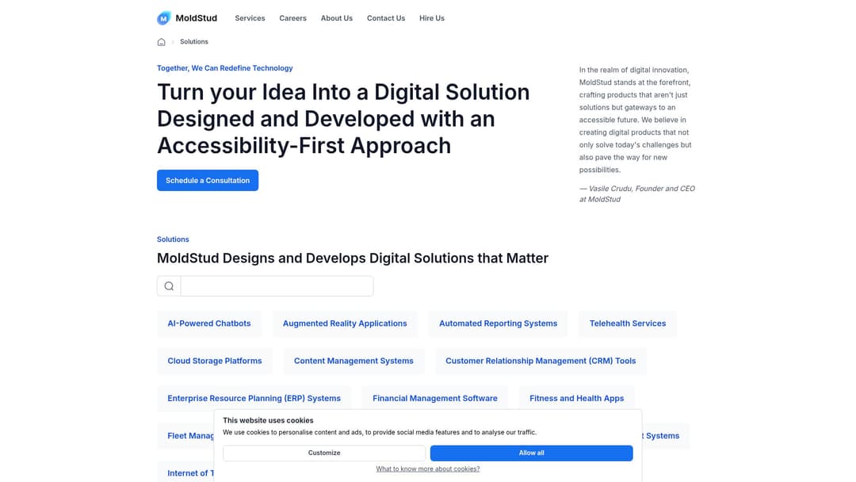
Task: Open Augmented Reality Applications
Action: (x=345, y=323)
